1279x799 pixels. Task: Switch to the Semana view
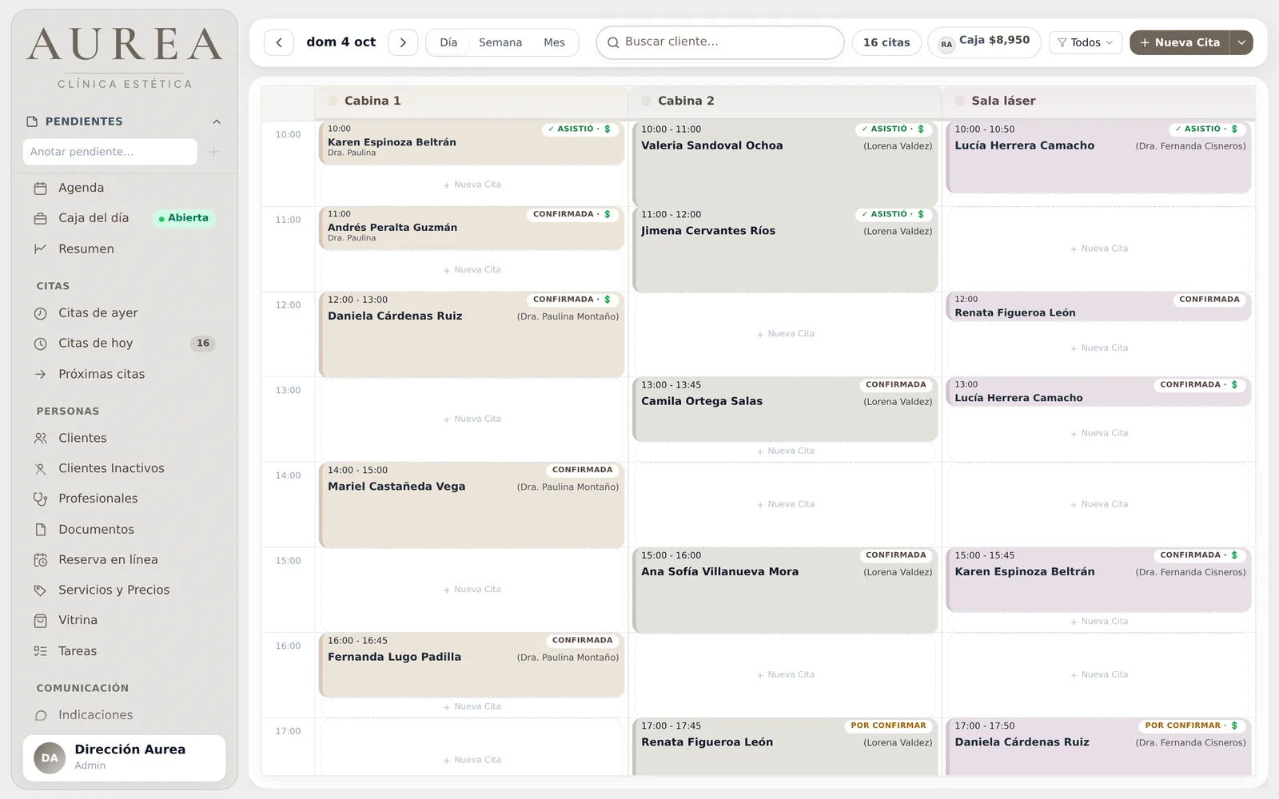coord(500,42)
